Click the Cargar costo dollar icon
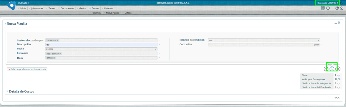The image size is (346, 107). pyautogui.click(x=332, y=69)
